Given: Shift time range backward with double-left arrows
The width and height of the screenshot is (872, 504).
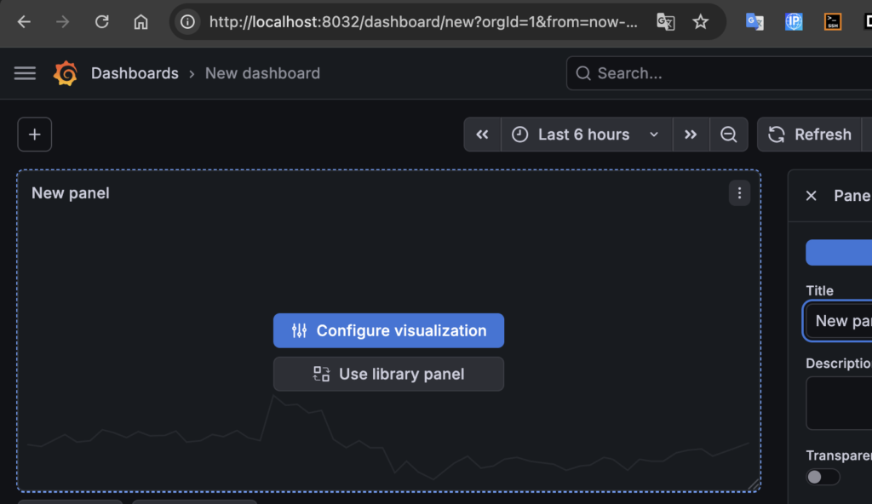Looking at the screenshot, I should (482, 134).
